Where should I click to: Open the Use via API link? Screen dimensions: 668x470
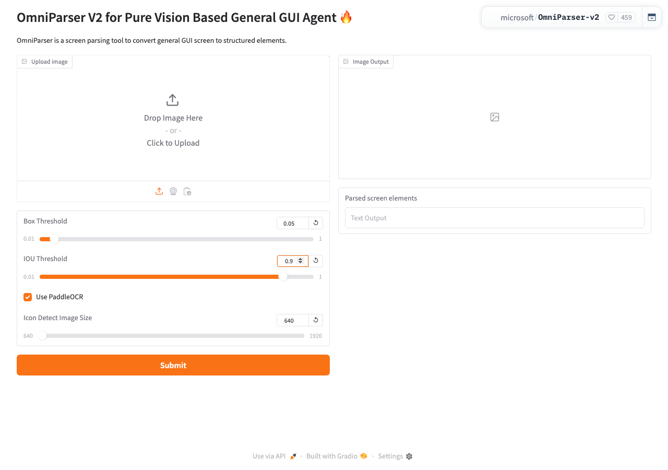(x=275, y=456)
